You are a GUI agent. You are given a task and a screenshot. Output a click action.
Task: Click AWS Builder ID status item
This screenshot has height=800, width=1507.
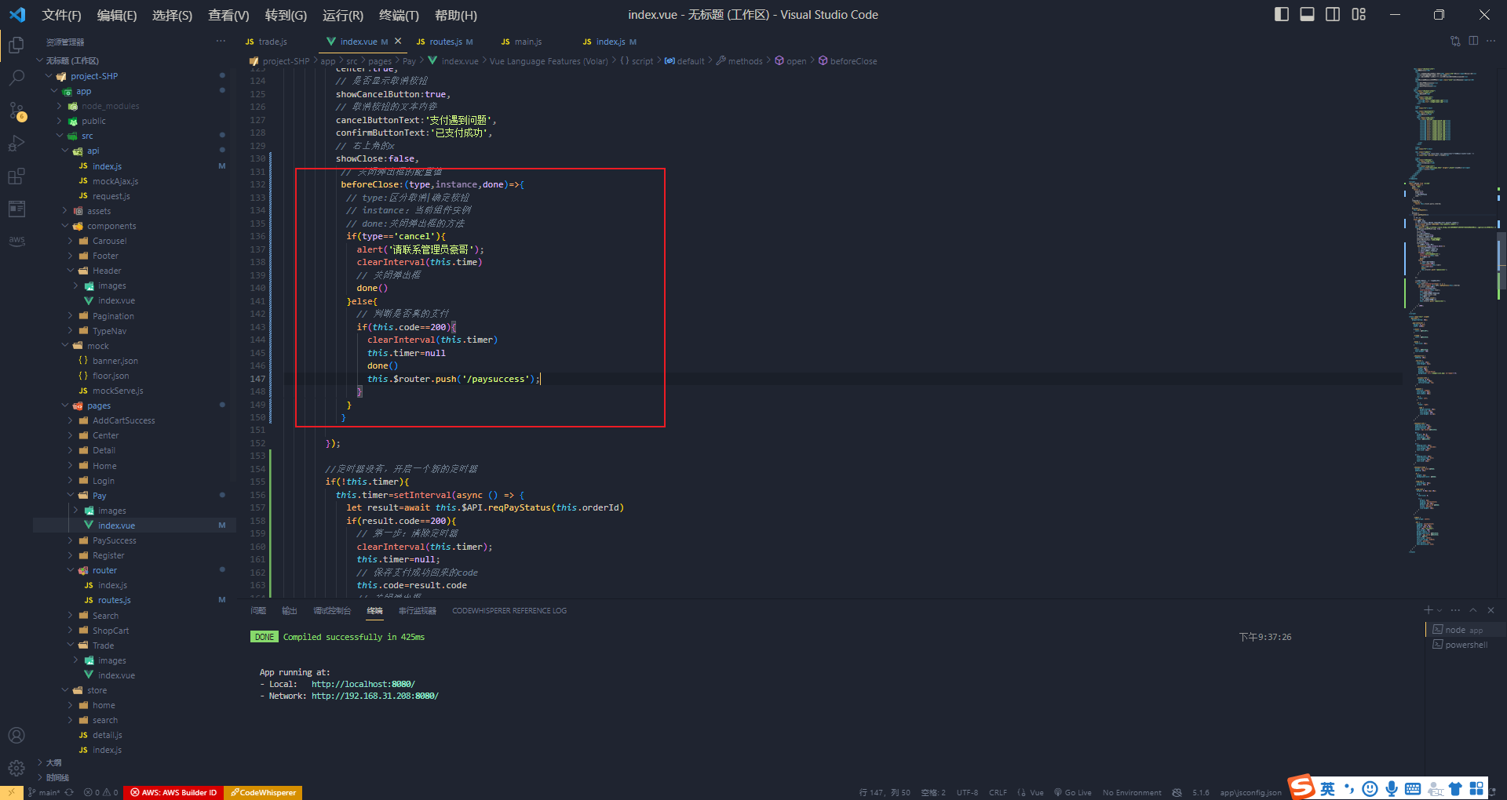(173, 792)
